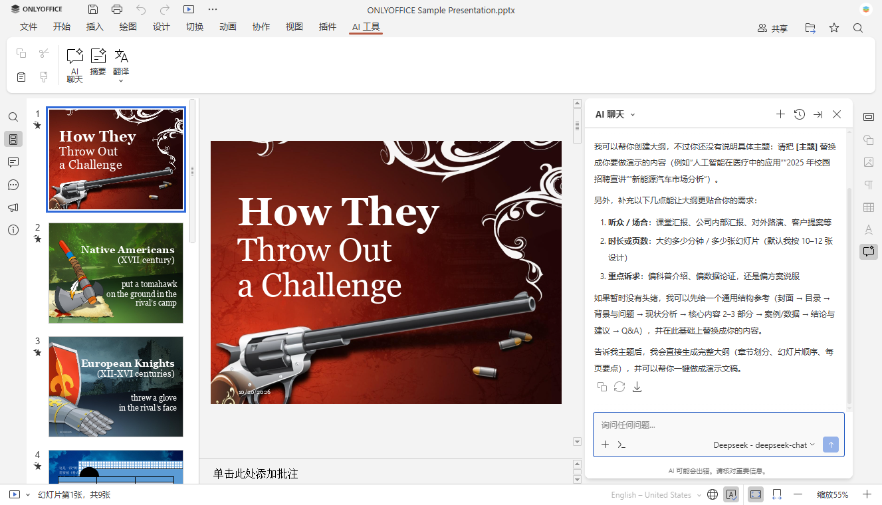Start the slideshow from the title bar

point(189,9)
